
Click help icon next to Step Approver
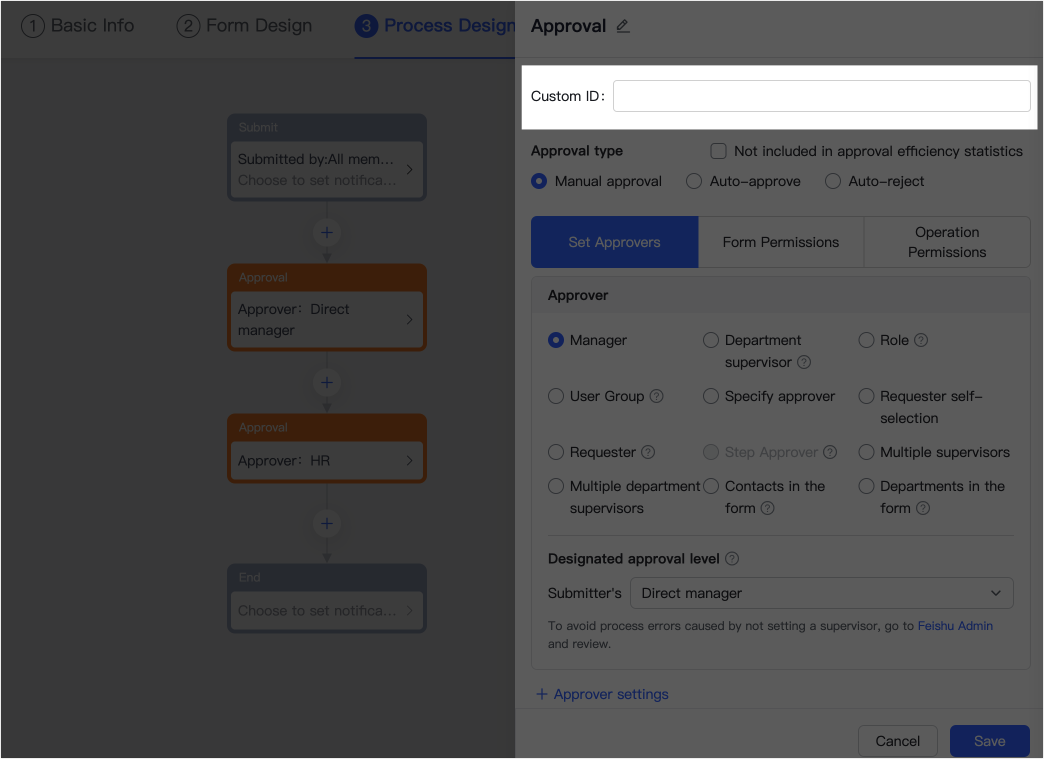[x=830, y=452]
